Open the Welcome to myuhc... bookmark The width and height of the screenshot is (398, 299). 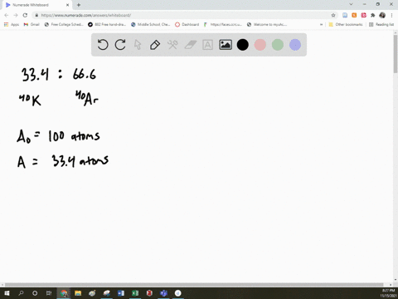click(267, 24)
